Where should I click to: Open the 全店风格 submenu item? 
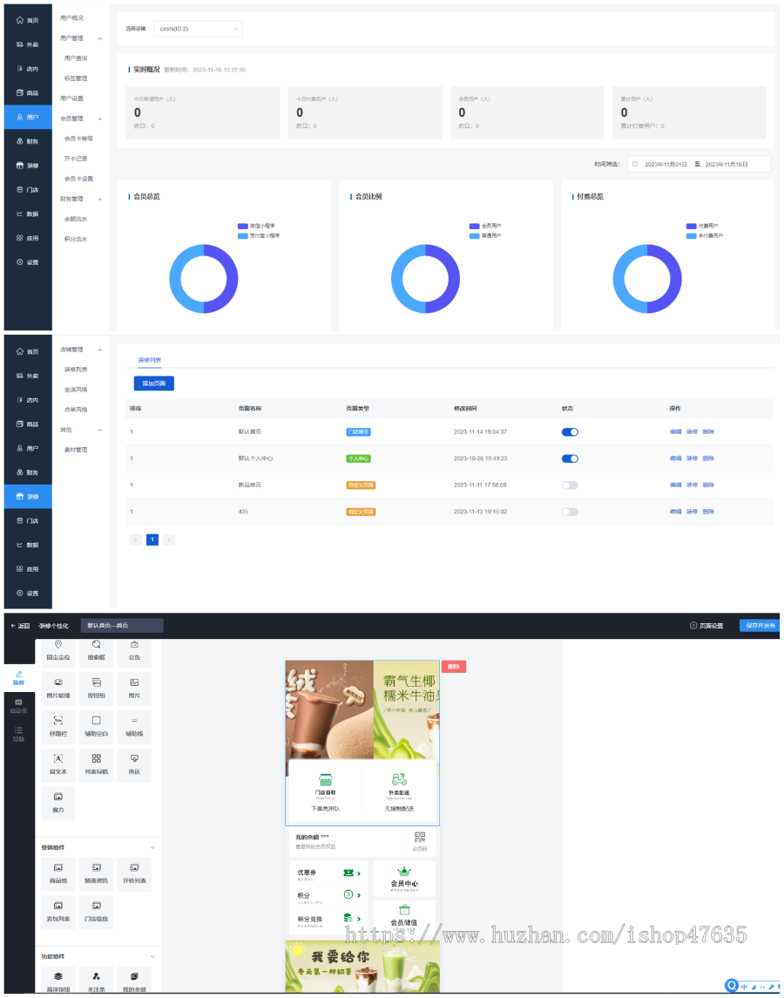[x=76, y=390]
